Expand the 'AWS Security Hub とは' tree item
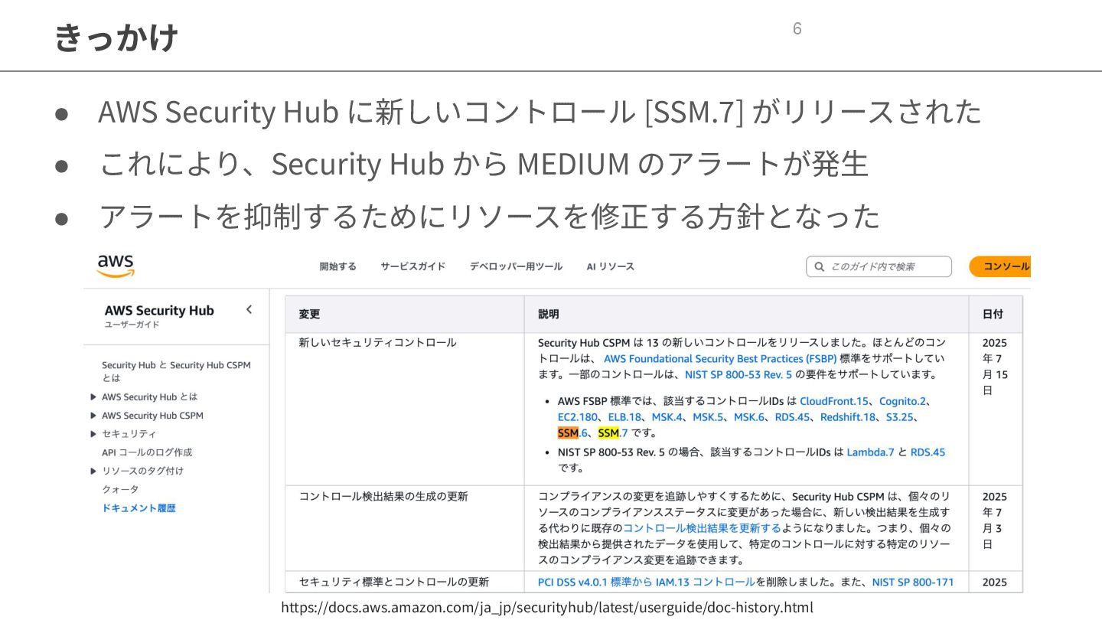The height and width of the screenshot is (620, 1102). click(x=93, y=396)
